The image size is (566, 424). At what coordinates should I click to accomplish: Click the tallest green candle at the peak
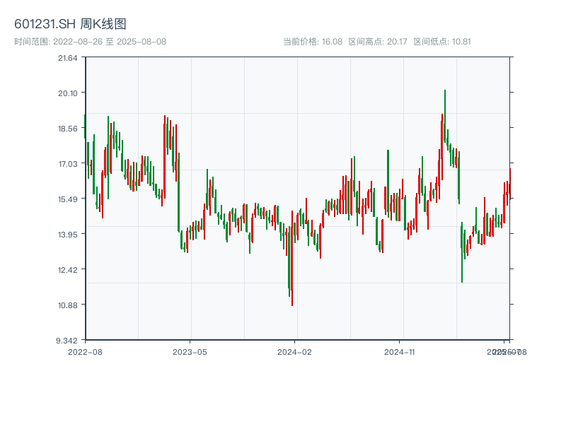click(x=445, y=117)
